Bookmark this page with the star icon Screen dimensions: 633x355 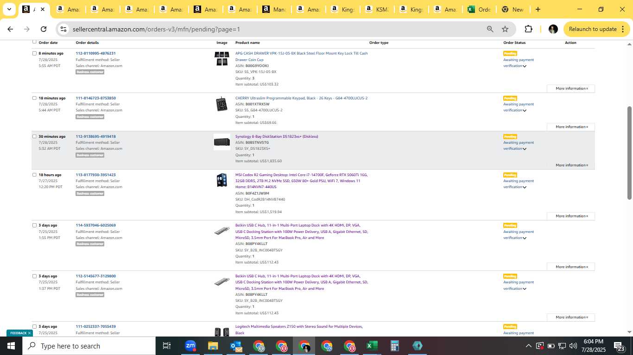click(x=505, y=29)
